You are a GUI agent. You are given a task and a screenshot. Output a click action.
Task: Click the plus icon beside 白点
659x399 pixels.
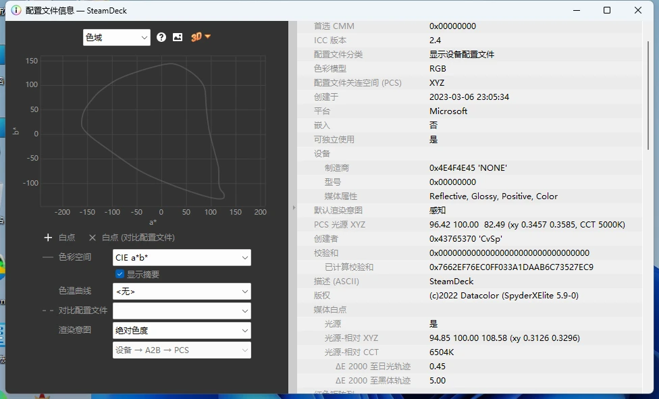[x=48, y=238]
